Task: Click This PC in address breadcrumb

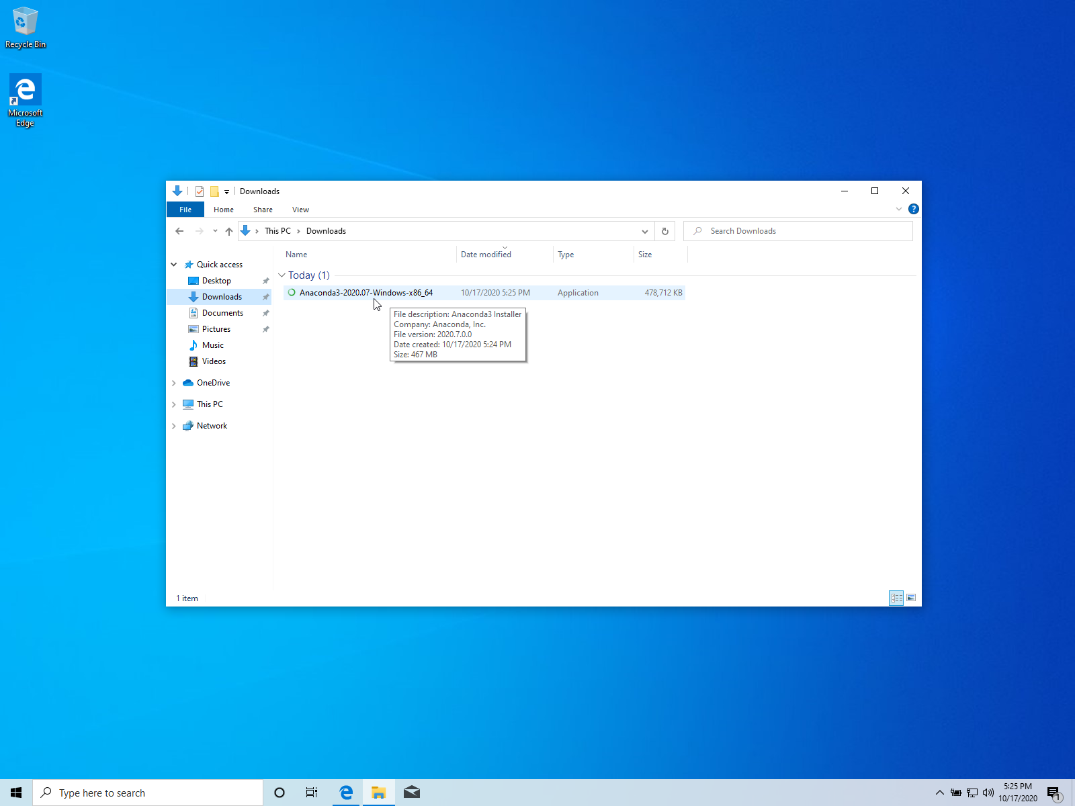Action: [x=277, y=231]
